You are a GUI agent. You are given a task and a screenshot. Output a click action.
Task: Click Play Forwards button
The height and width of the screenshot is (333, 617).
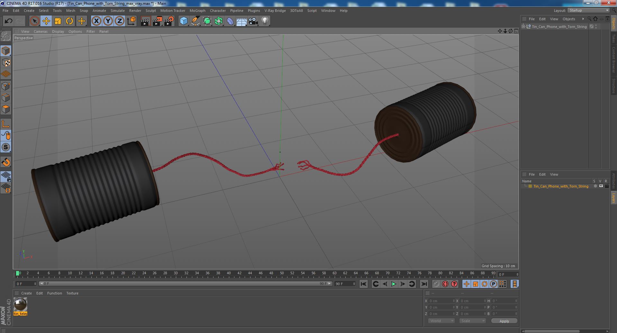coord(394,284)
